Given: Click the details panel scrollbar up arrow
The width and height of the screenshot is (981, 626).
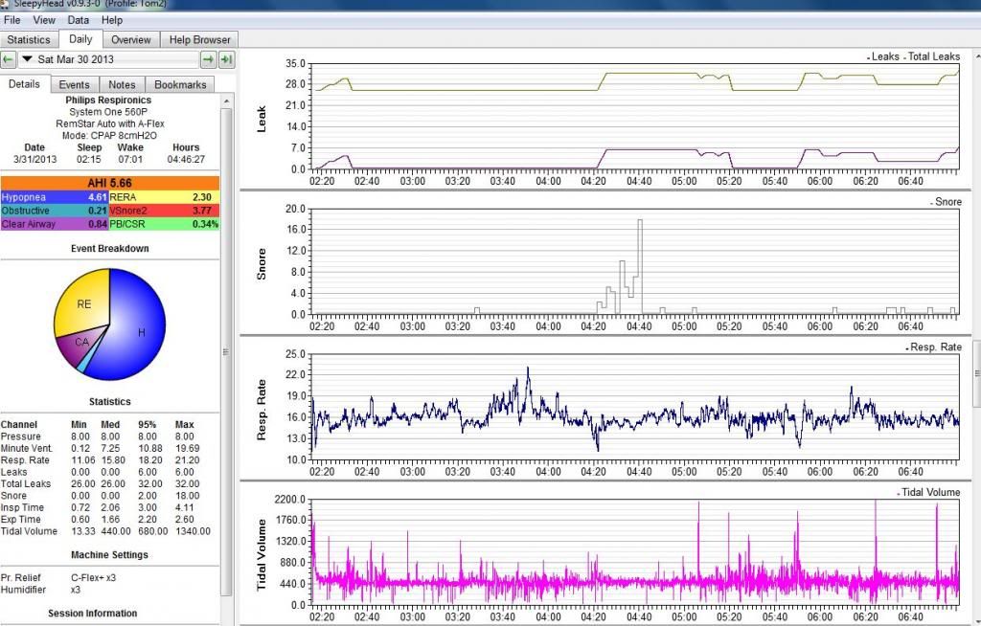Looking at the screenshot, I should pyautogui.click(x=226, y=100).
